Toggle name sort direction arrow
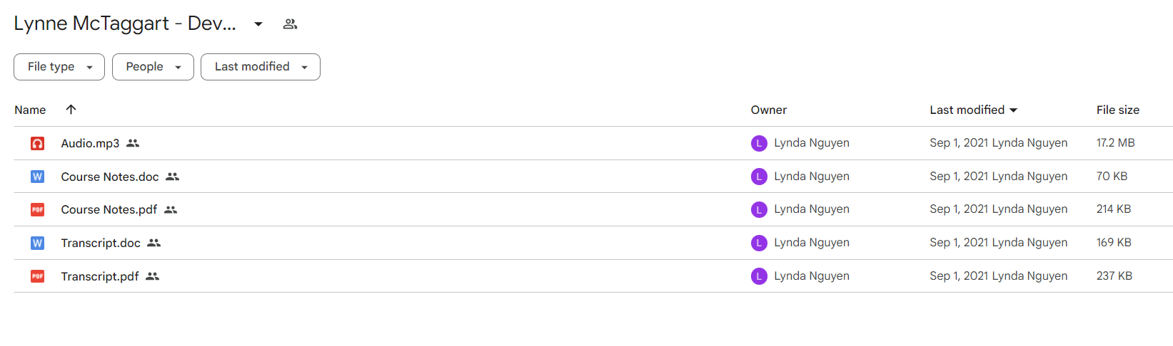Image resolution: width=1173 pixels, height=346 pixels. click(x=71, y=110)
